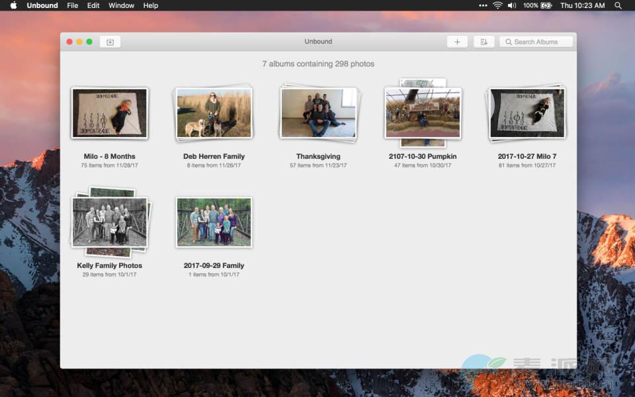This screenshot has height=397, width=635.
Task: Open the Deb Herren Family album
Action: pos(214,113)
